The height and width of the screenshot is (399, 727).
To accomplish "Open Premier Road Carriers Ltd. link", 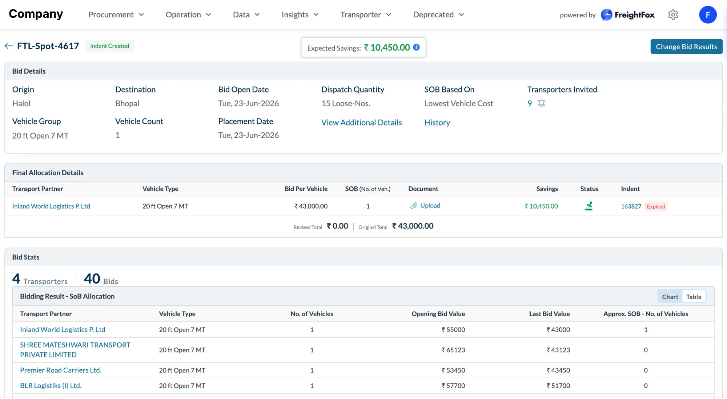I will [x=61, y=370].
